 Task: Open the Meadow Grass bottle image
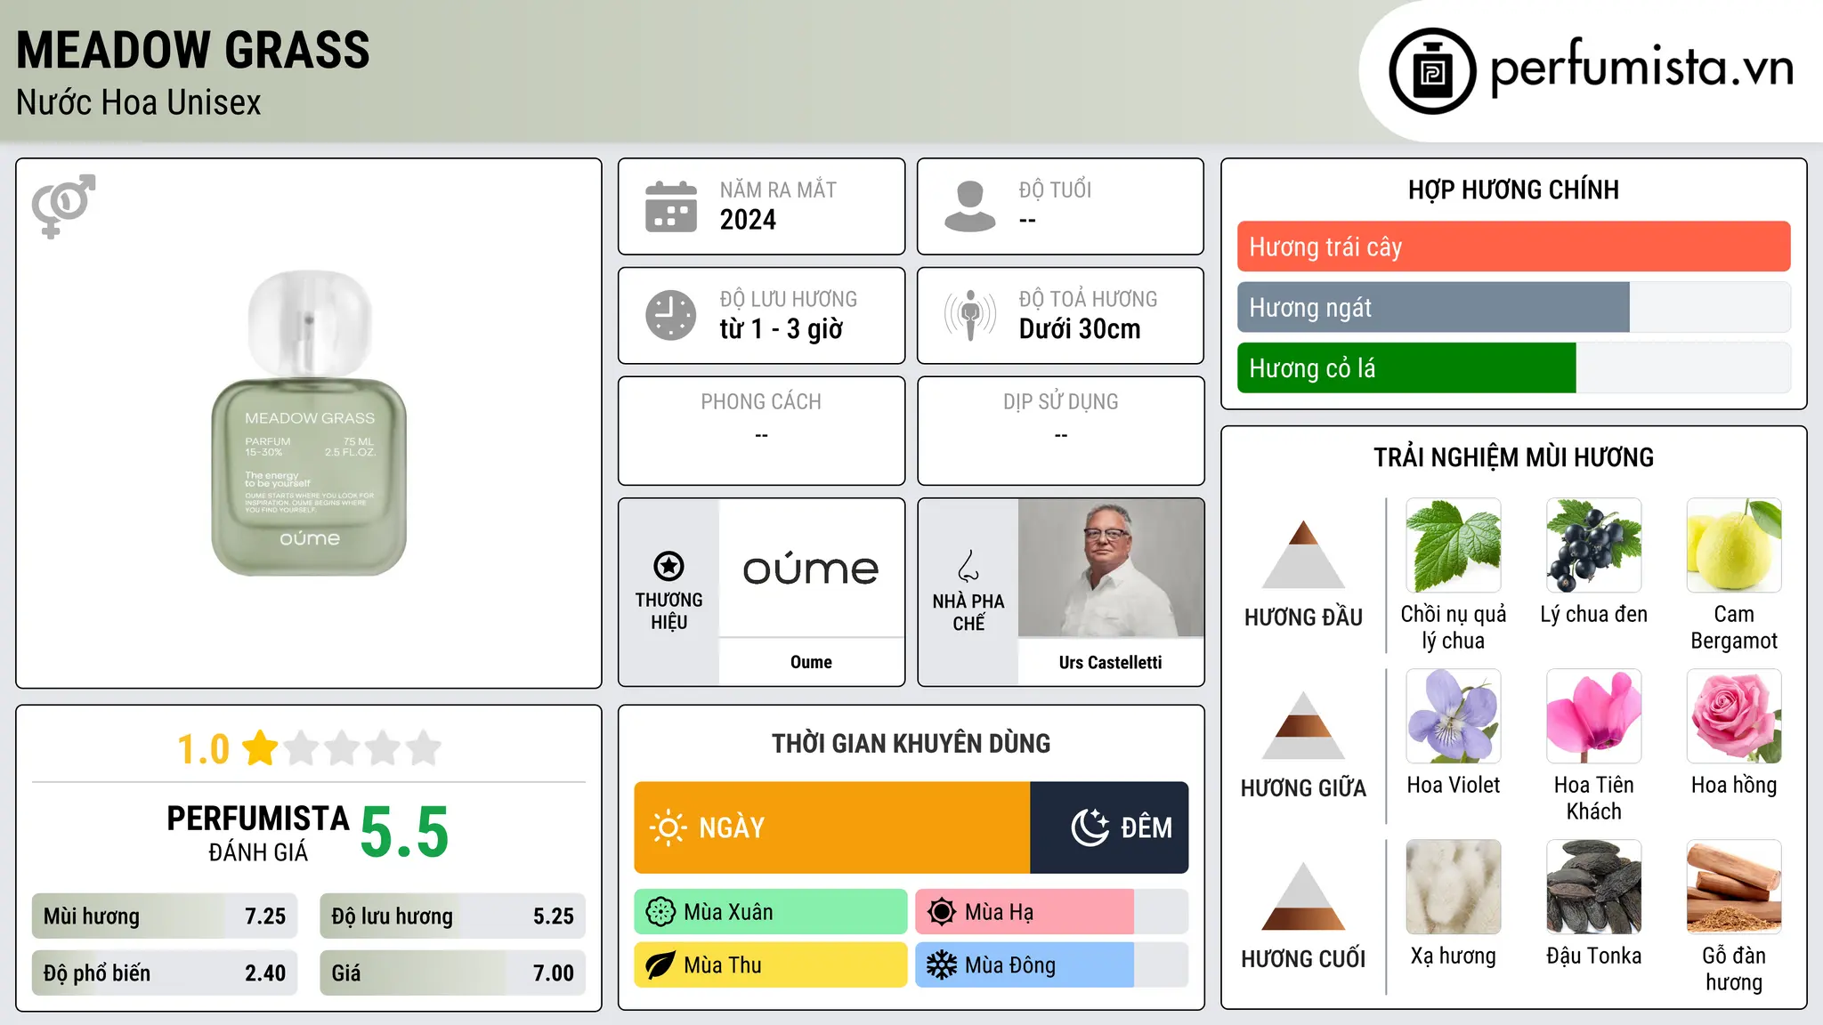click(x=309, y=424)
